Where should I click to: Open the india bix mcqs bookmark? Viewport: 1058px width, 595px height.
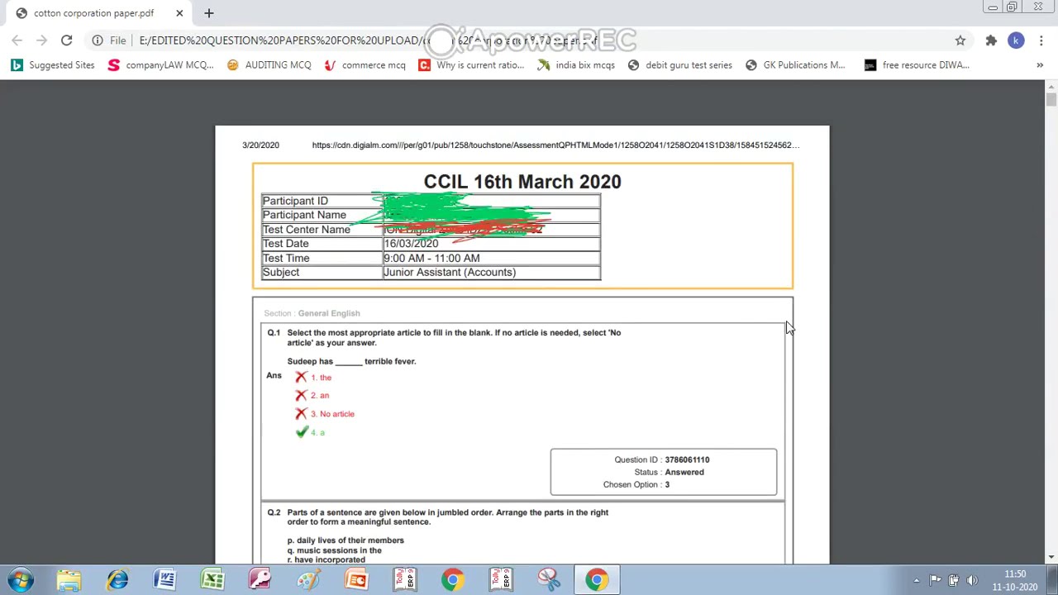pos(576,64)
